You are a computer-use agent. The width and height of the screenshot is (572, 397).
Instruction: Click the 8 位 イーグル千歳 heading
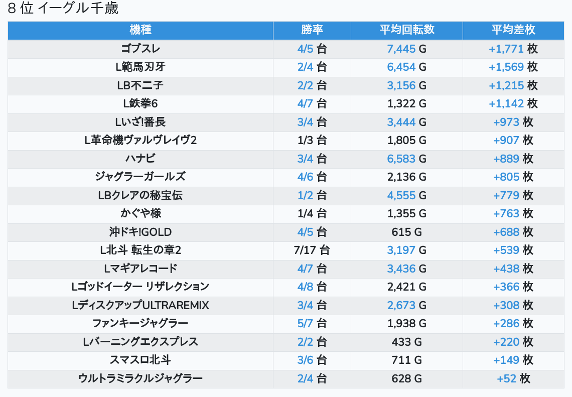pyautogui.click(x=63, y=9)
